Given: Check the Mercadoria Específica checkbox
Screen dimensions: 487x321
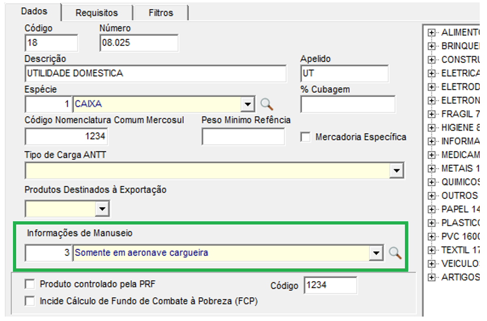Looking at the screenshot, I should pos(305,137).
